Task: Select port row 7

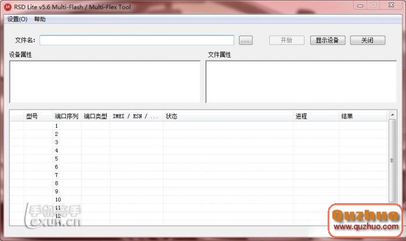Action: tap(198, 175)
